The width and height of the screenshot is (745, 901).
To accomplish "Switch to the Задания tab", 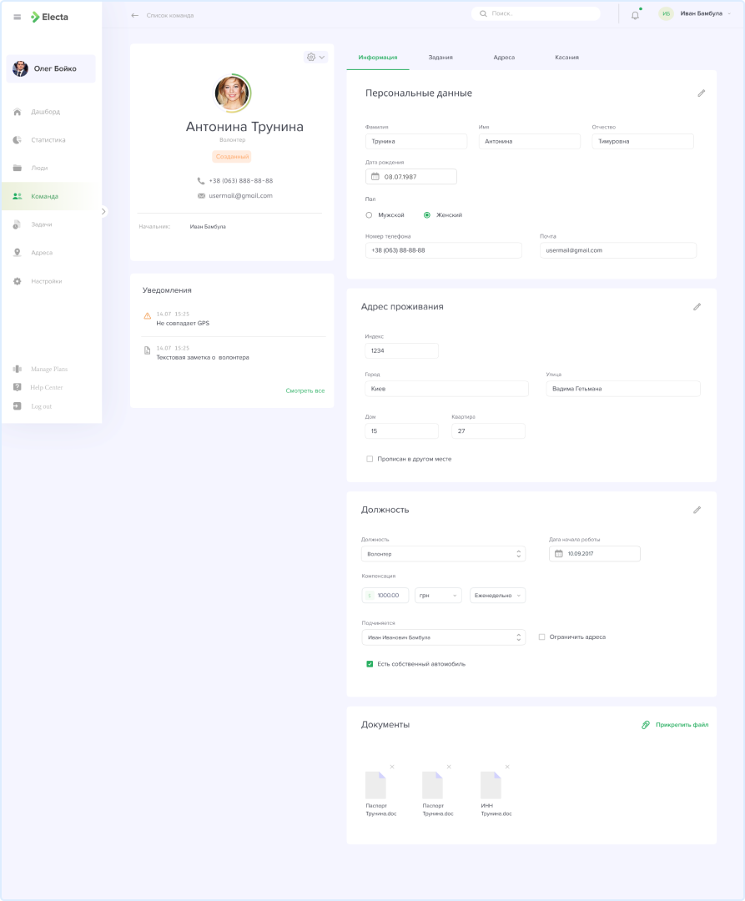I will [440, 58].
